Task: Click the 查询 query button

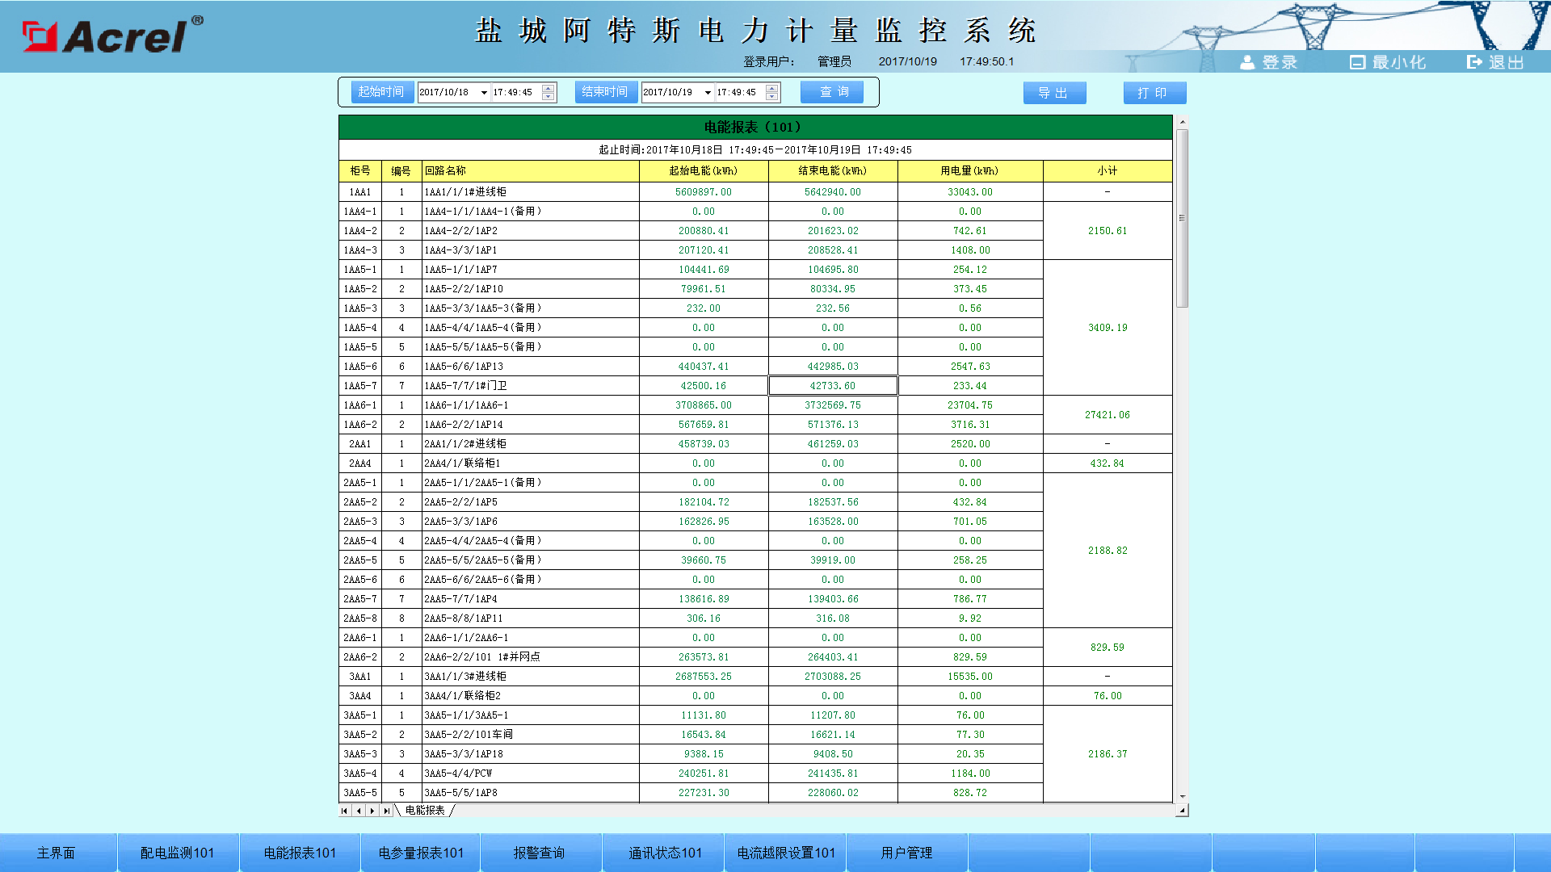Action: [x=832, y=92]
